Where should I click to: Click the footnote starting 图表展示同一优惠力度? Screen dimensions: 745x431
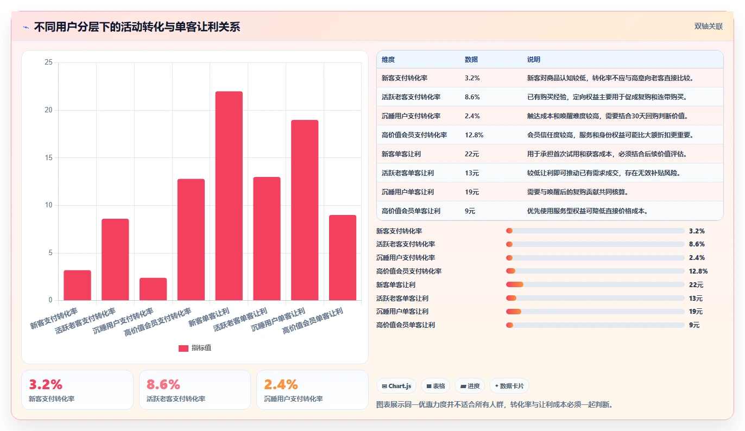495,405
